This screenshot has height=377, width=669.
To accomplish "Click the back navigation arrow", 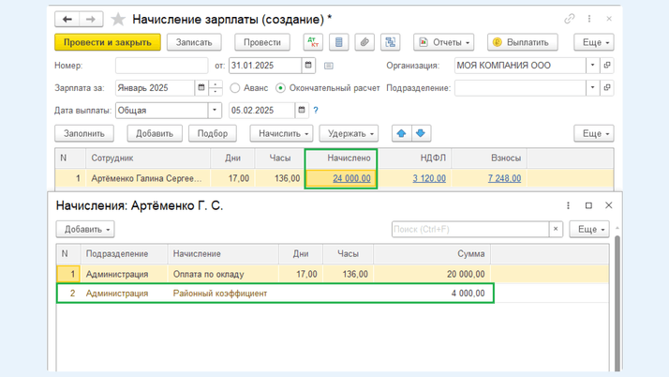I will (68, 19).
